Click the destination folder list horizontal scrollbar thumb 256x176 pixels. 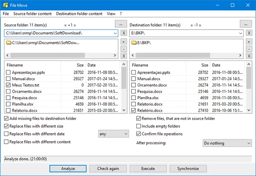click(x=173, y=55)
